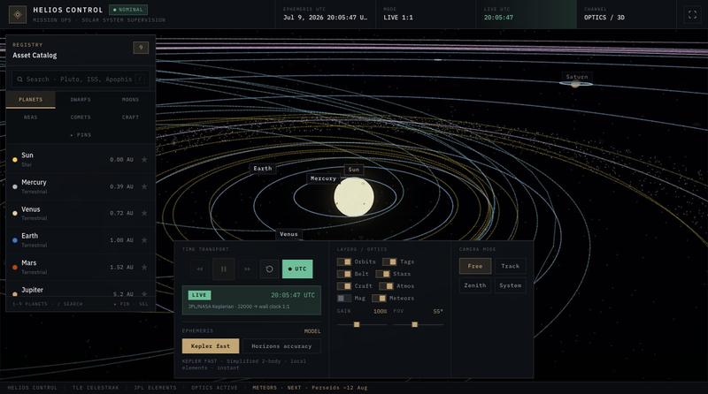Viewport: 708px width, 394px height.
Task: Rewind time with the back arrows
Action: tap(200, 269)
